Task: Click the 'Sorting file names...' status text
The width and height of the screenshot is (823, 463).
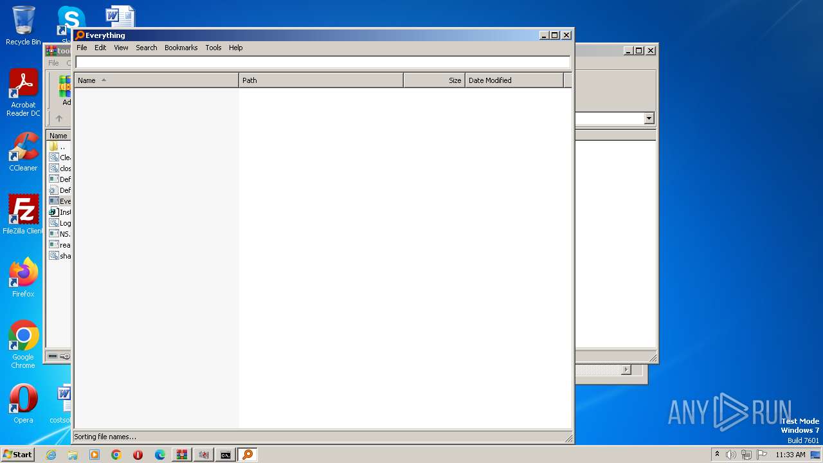Action: [105, 437]
